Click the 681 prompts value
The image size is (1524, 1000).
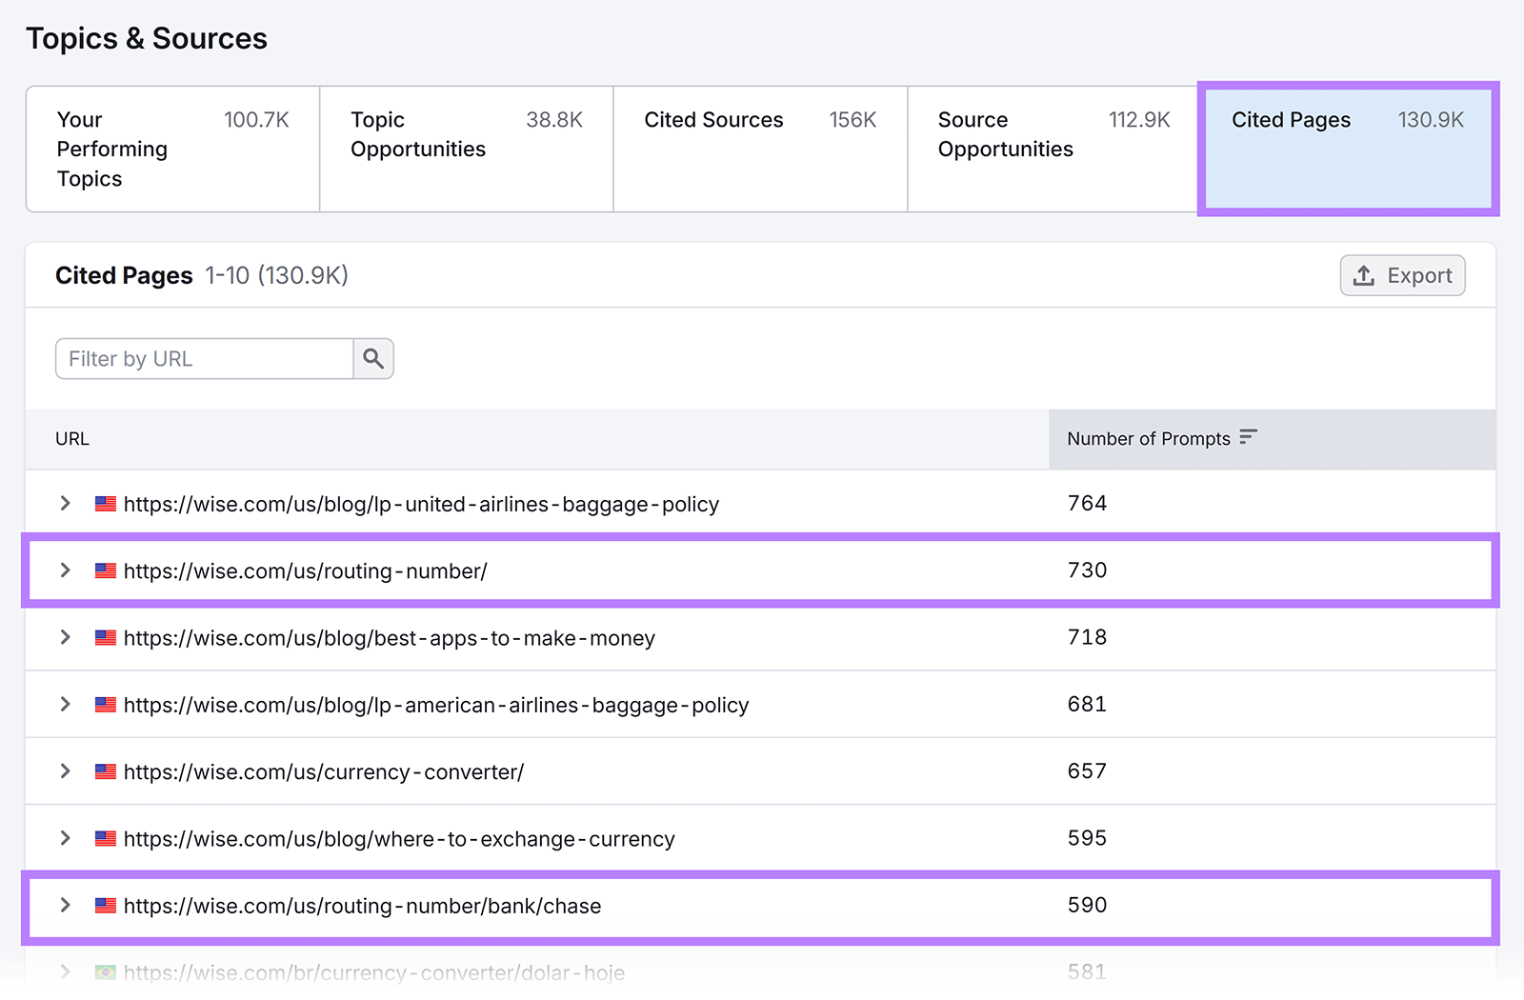point(1087,704)
